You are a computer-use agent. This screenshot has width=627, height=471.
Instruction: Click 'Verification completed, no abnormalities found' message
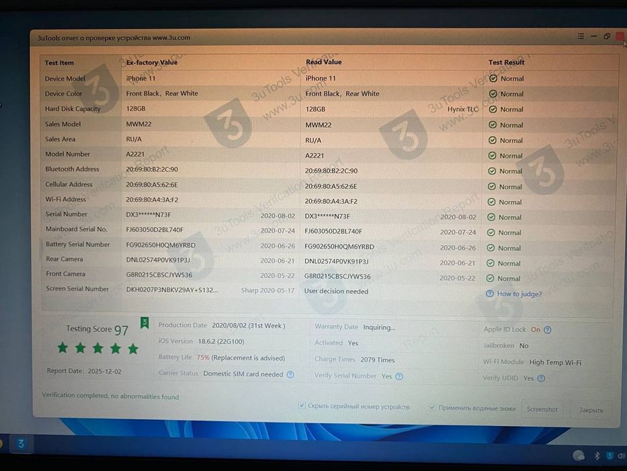point(110,396)
